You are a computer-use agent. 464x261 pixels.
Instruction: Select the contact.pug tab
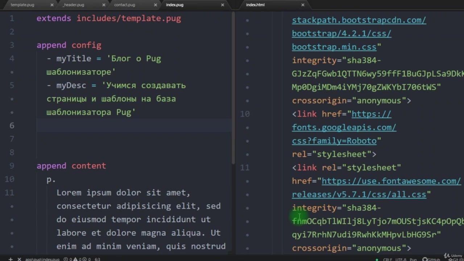[x=124, y=5]
